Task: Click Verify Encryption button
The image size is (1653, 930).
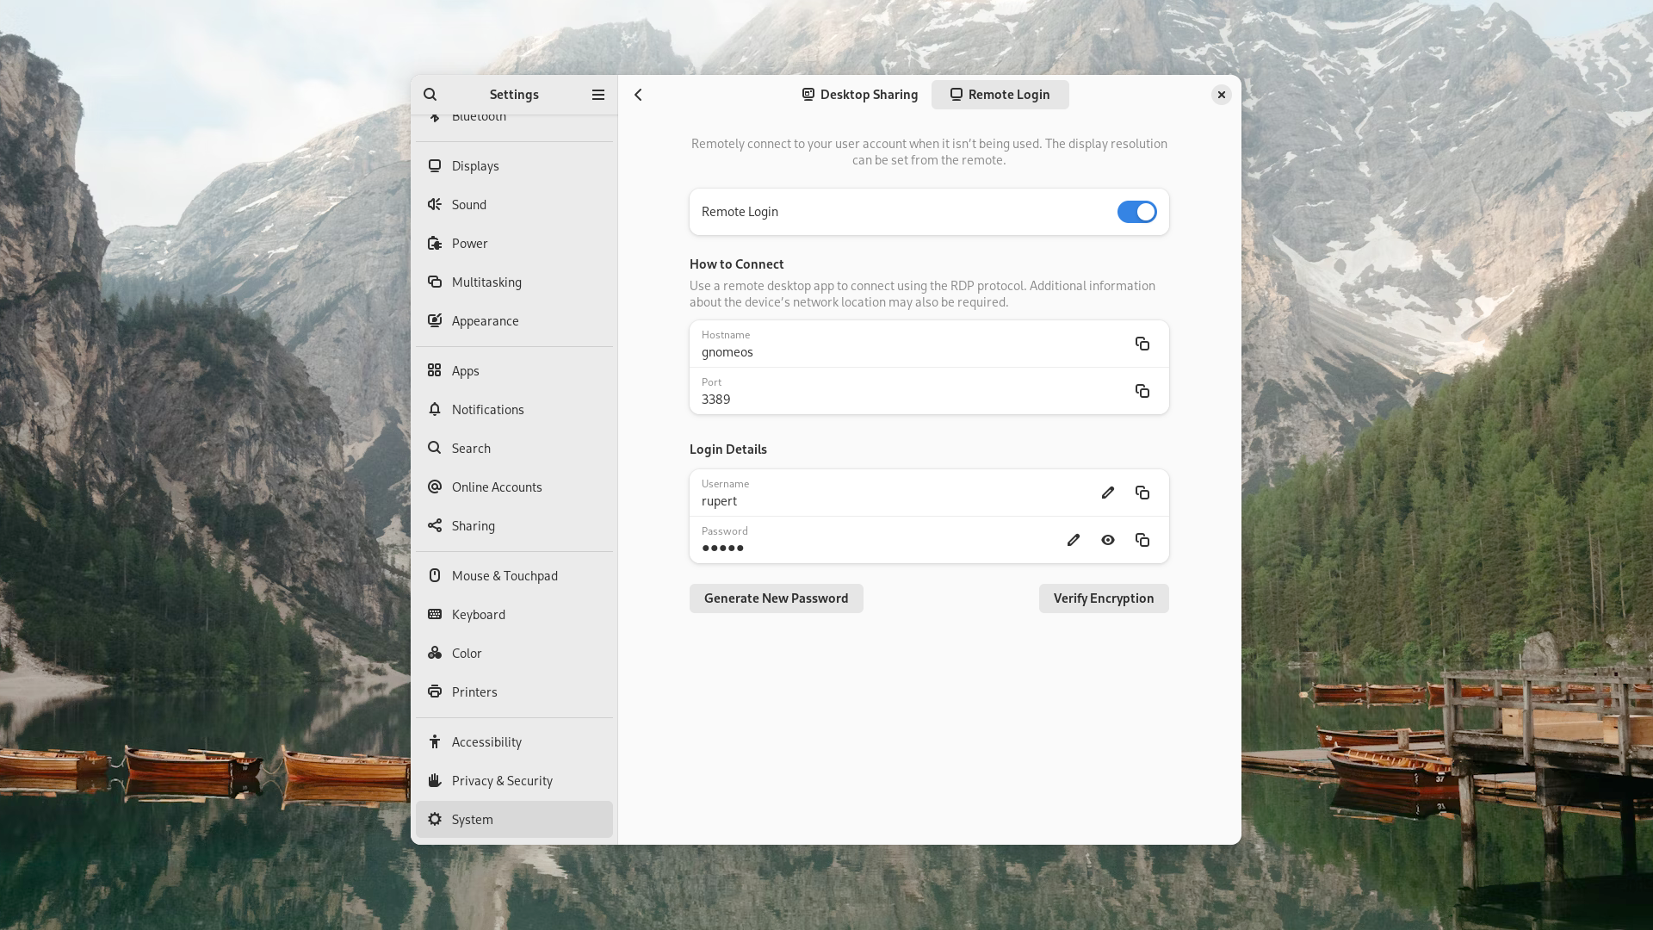Action: click(x=1104, y=598)
